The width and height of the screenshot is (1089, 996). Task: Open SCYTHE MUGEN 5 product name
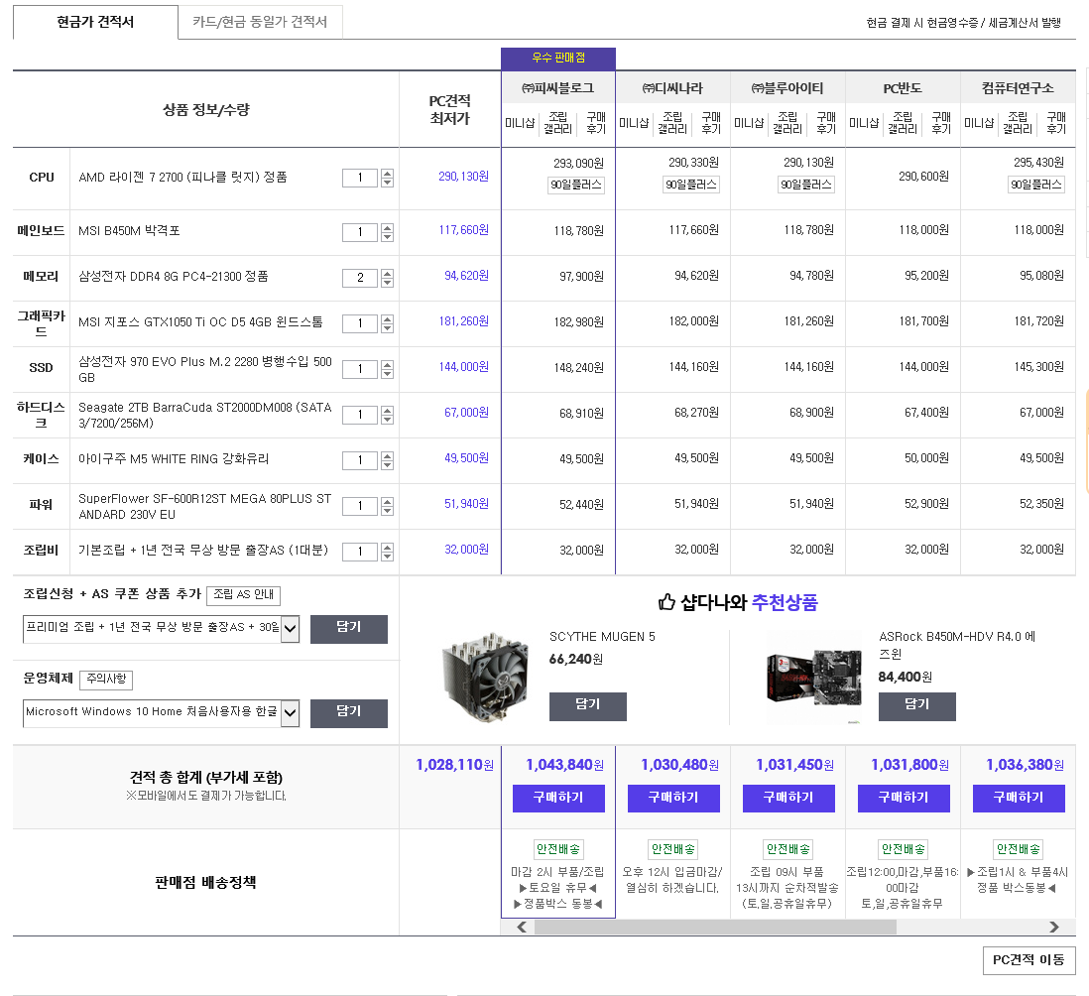pos(602,637)
